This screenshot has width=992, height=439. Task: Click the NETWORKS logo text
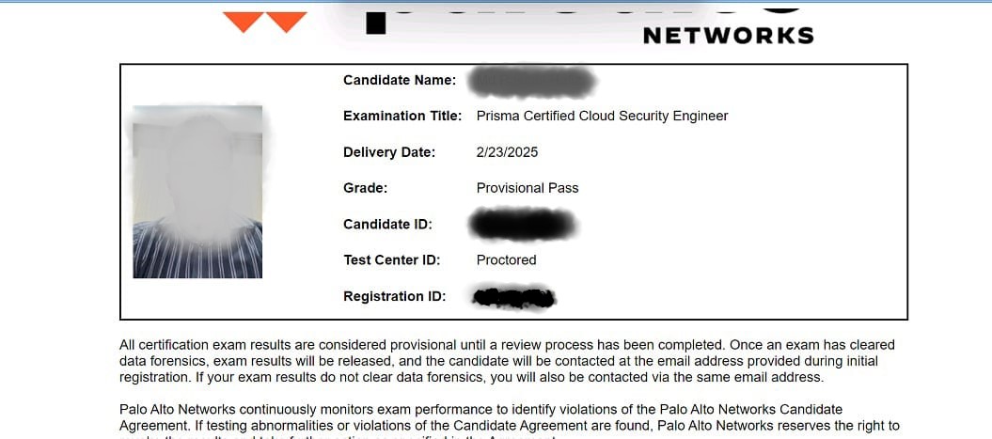coord(728,36)
